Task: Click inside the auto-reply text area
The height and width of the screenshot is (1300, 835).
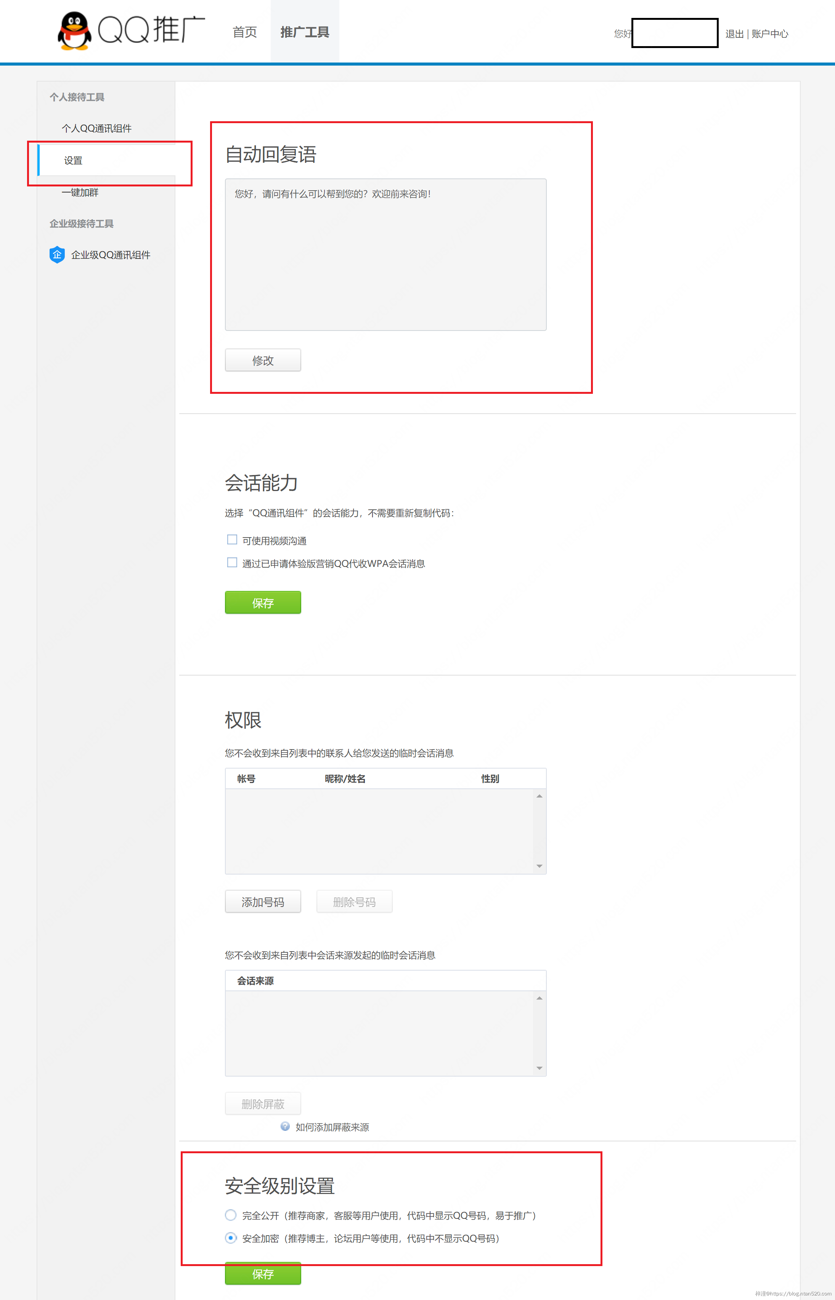Action: (385, 254)
